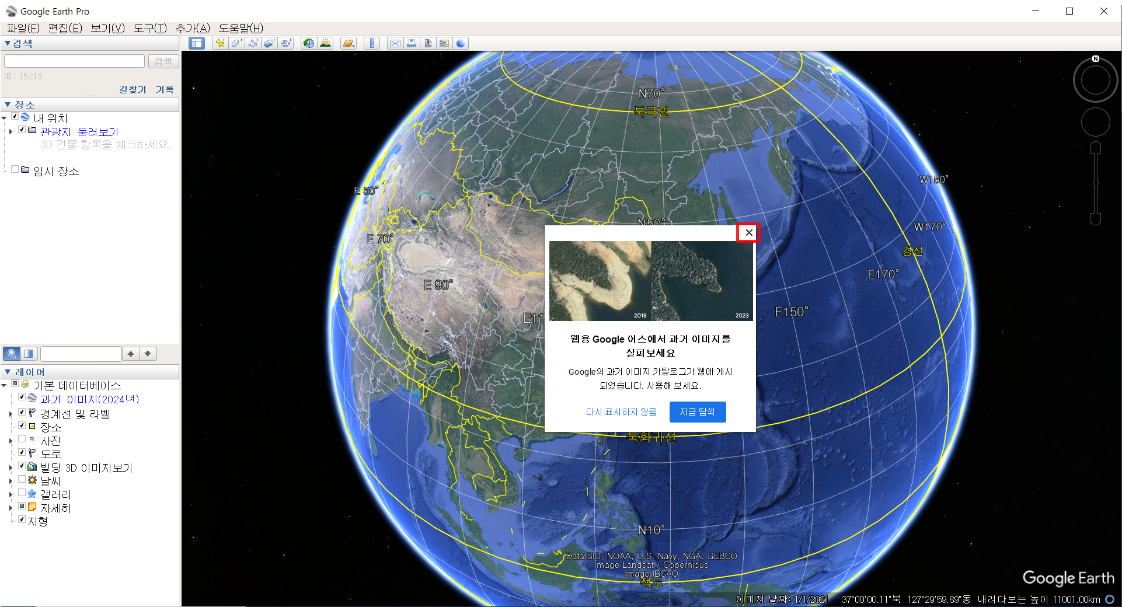Add a placemark with the pushpin icon
This screenshot has height=607, width=1122.
220,43
